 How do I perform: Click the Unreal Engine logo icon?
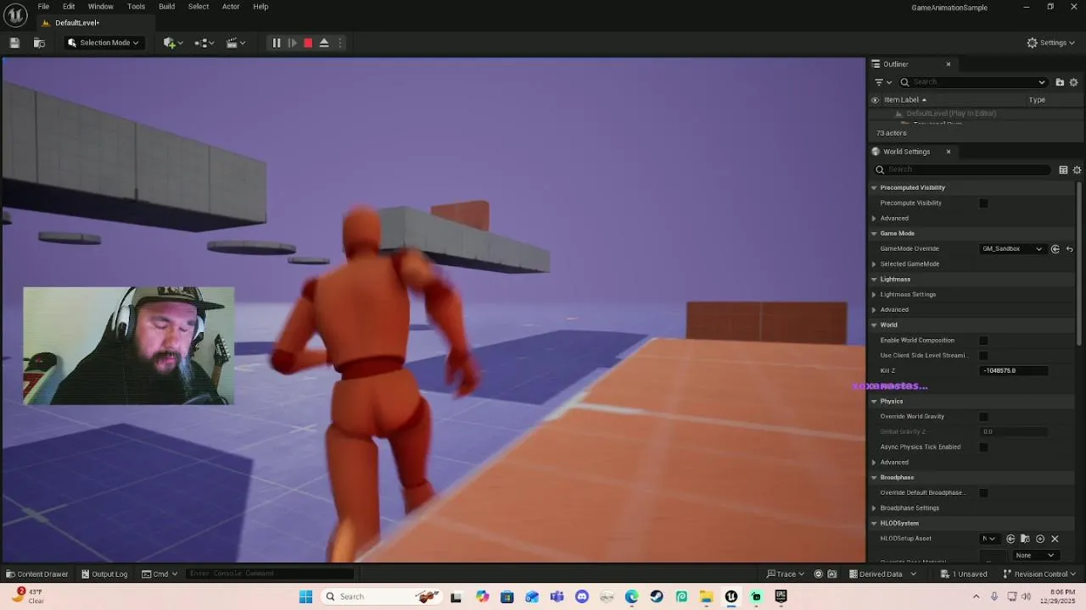coord(15,14)
